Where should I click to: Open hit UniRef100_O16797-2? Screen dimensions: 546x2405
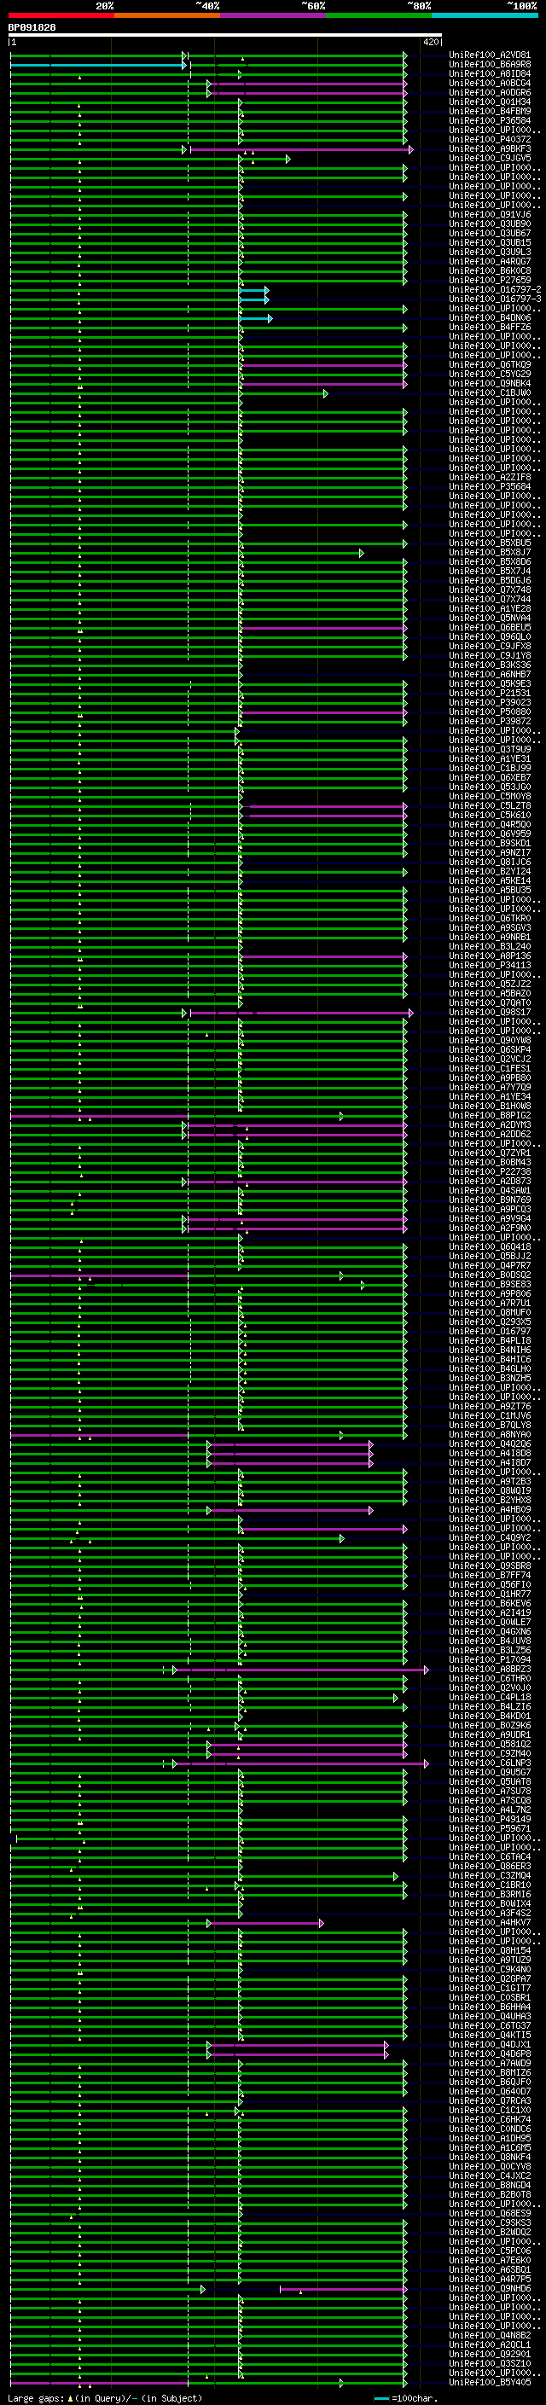[495, 289]
